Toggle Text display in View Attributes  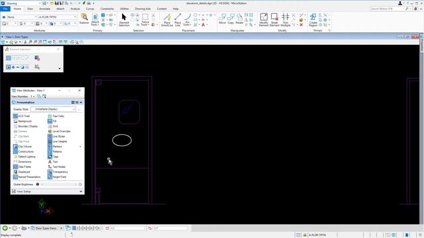[x=53, y=161]
